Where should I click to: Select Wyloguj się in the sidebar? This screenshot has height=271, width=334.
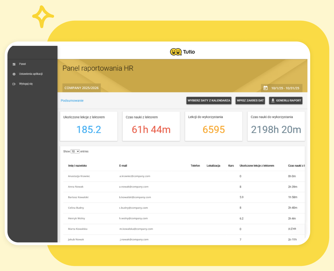(x=25, y=84)
